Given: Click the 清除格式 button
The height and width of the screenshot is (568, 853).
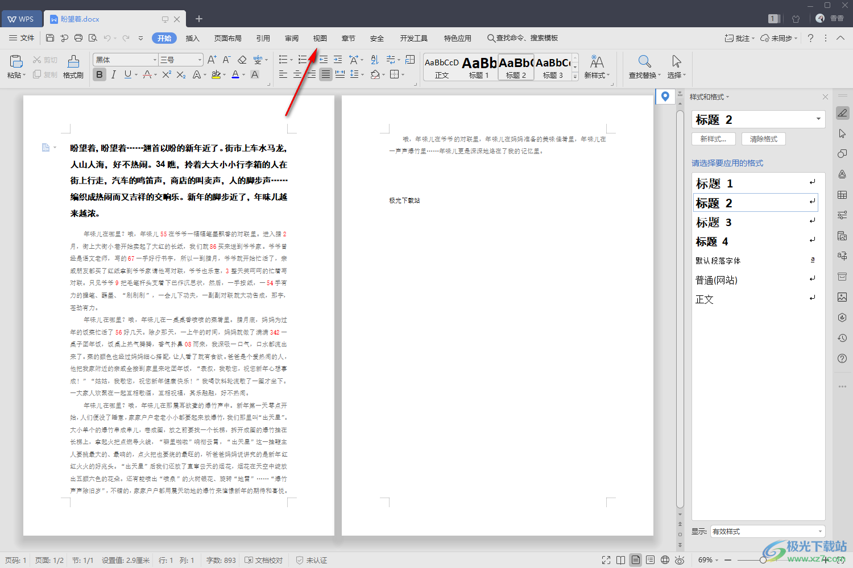Looking at the screenshot, I should (x=764, y=139).
